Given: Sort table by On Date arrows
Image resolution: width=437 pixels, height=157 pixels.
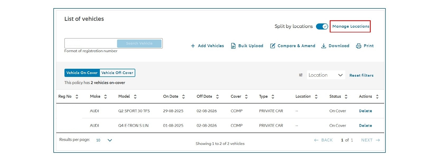Looking at the screenshot, I should point(184,97).
